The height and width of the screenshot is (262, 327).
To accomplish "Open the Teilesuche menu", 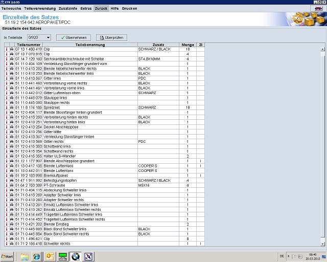I will click(11, 10).
